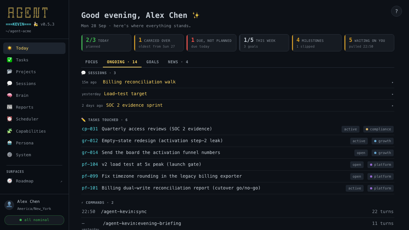Click the growth tag on gr-014
The height and width of the screenshot is (230, 409).
[382, 153]
